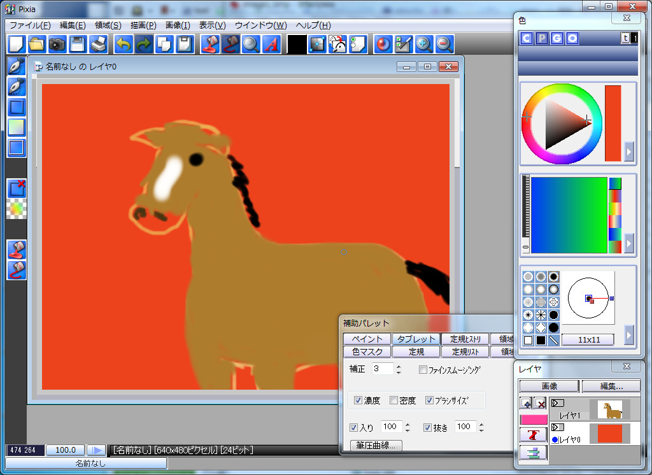Image resolution: width=652 pixels, height=475 pixels.
Task: Switch to the タブレット tab
Action: [416, 339]
